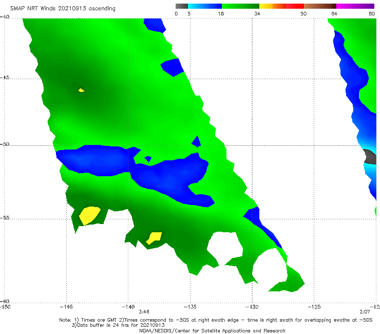Click the latitude label "-50"

(x=5, y=144)
